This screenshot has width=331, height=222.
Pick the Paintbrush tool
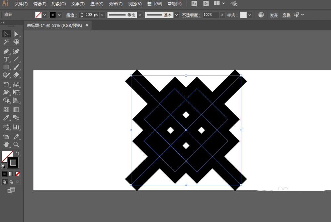click(x=16, y=67)
